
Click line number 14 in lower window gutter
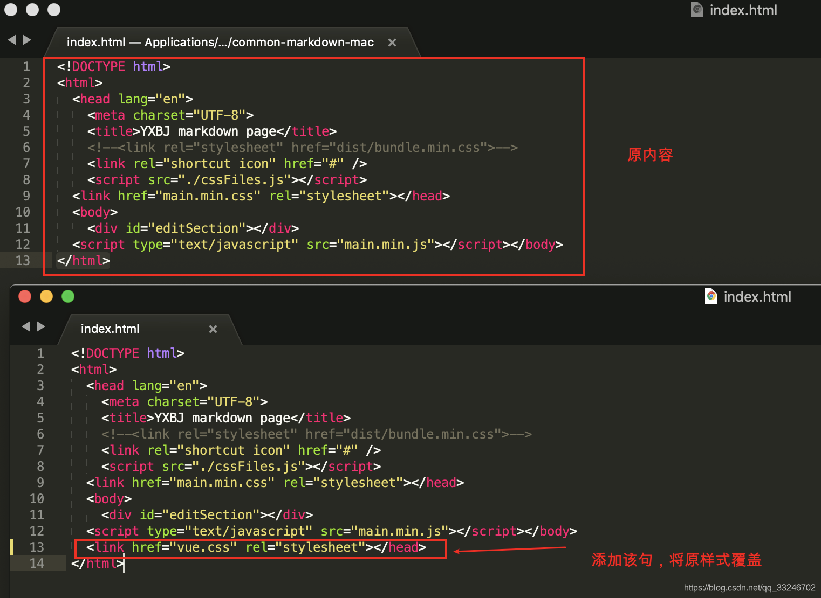tap(37, 564)
